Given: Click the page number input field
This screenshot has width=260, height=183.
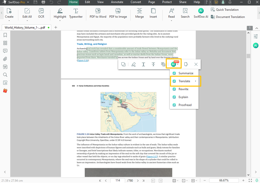Looking at the screenshot, I should click(x=118, y=181).
